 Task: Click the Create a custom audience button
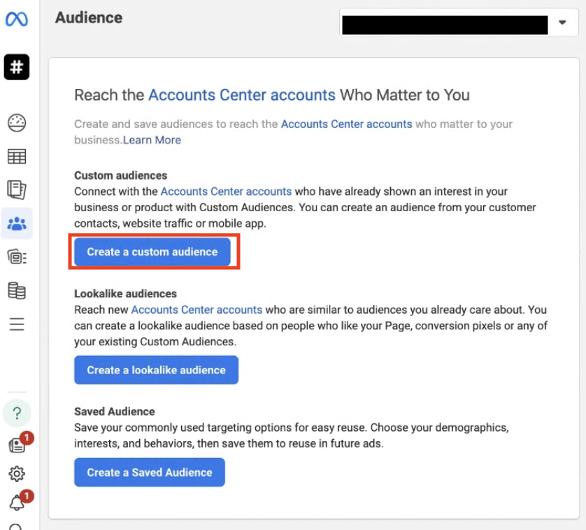pos(152,252)
